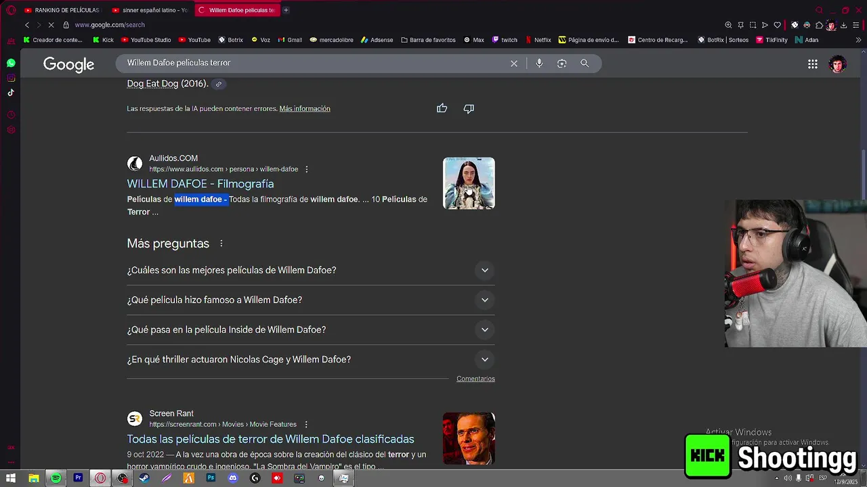Screen dimensions: 867x487
Task: Open Instagram in the Opera sidebar
Action: [11, 78]
